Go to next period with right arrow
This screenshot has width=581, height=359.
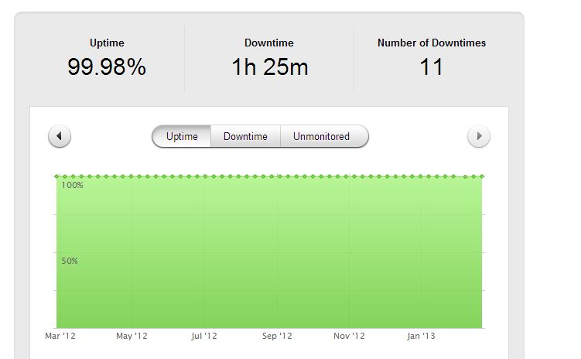pos(479,136)
